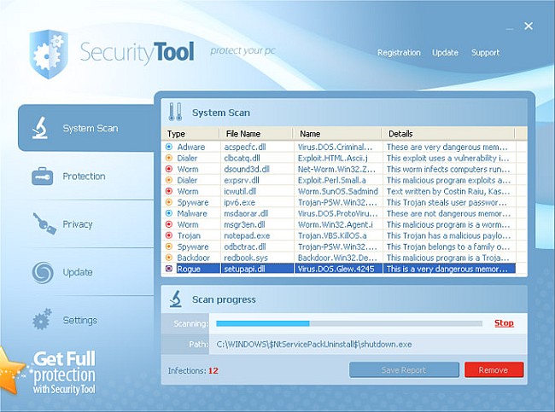Click the Scan progress microscope icon
The image size is (555, 412).
click(175, 299)
